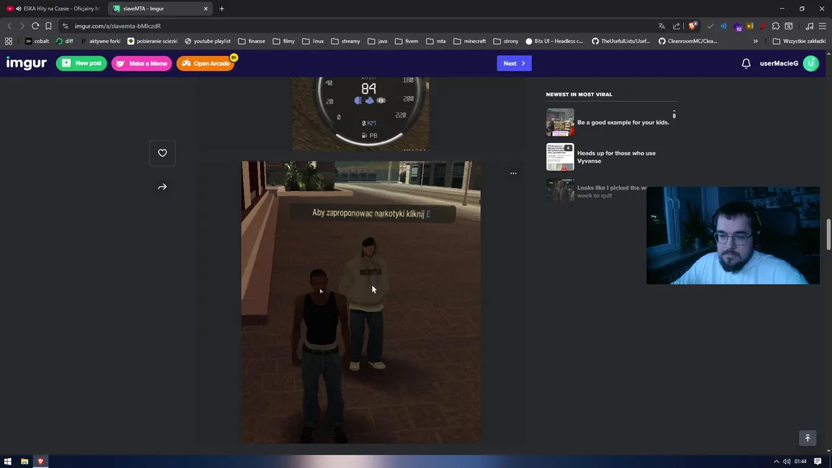This screenshot has height=468, width=832.
Task: Switch to ESKA Hity na Czasie tab
Action: point(53,8)
